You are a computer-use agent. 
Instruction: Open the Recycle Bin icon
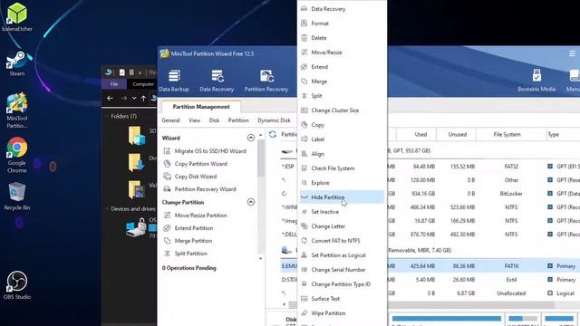tap(16, 196)
